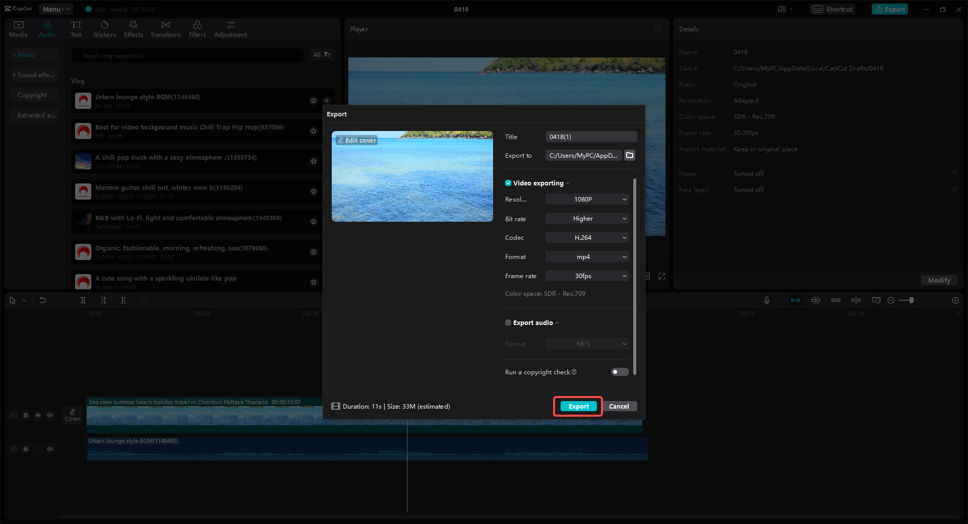Click Modify in the Details panel
This screenshot has height=524, width=968.
[x=938, y=280]
